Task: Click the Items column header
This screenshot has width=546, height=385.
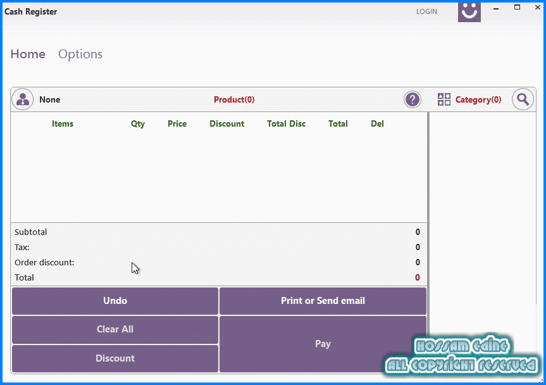Action: (63, 123)
